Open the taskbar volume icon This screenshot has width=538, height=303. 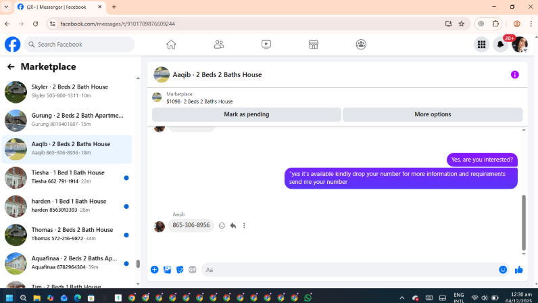485,298
